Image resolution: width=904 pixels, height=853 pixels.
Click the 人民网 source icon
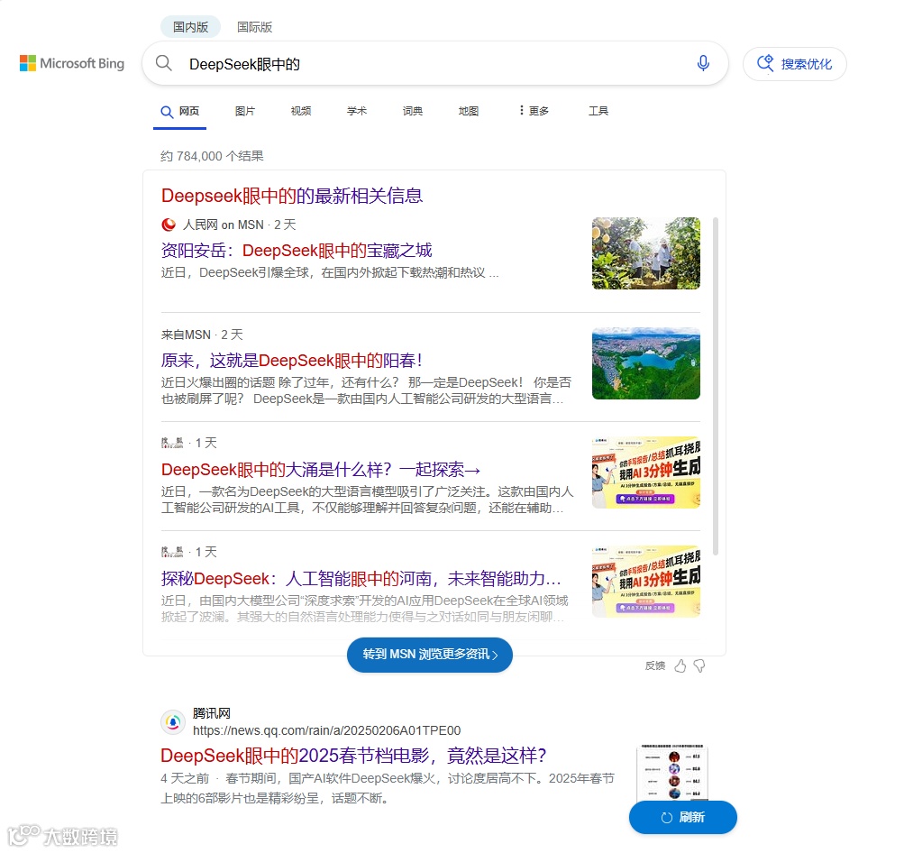169,225
